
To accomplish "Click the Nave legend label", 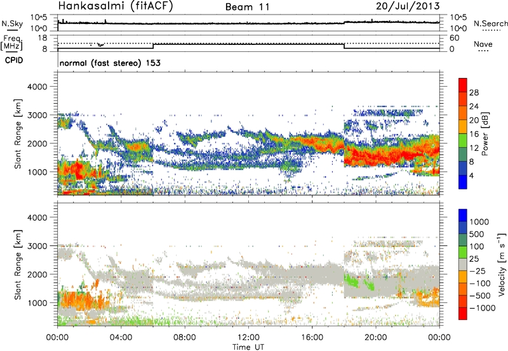I will (483, 44).
